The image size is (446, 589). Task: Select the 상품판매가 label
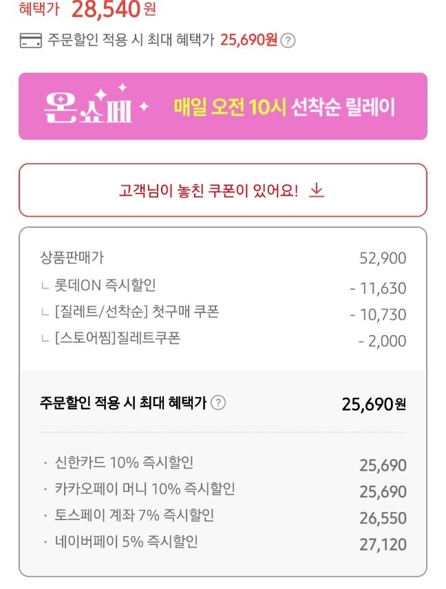pyautogui.click(x=72, y=258)
